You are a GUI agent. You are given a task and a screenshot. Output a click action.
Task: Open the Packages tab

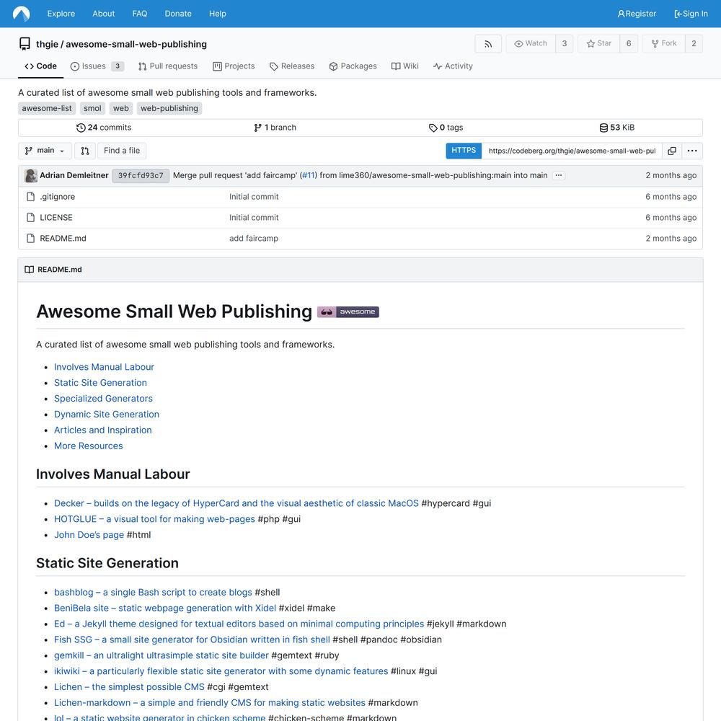click(353, 66)
